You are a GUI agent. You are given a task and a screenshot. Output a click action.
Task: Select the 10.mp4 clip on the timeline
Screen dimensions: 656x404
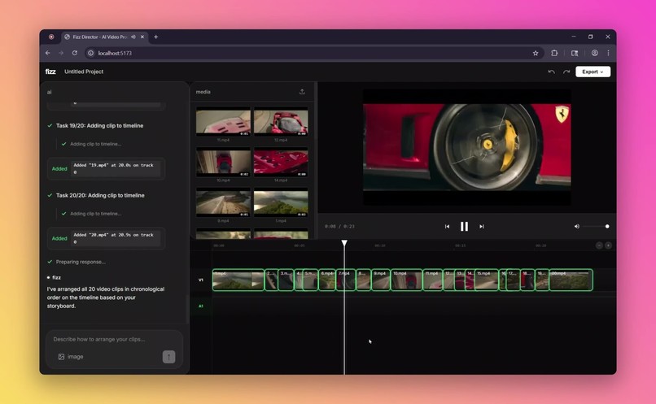click(407, 280)
